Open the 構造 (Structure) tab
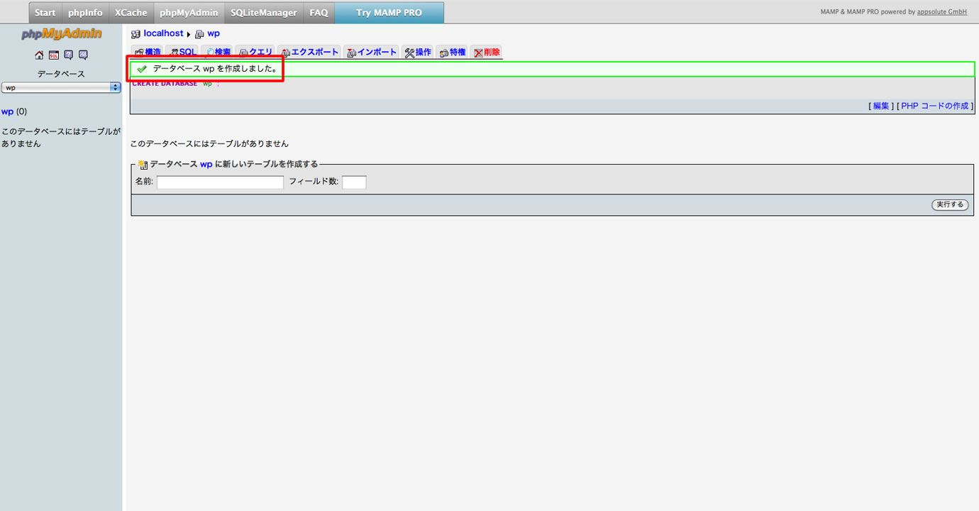 point(147,53)
